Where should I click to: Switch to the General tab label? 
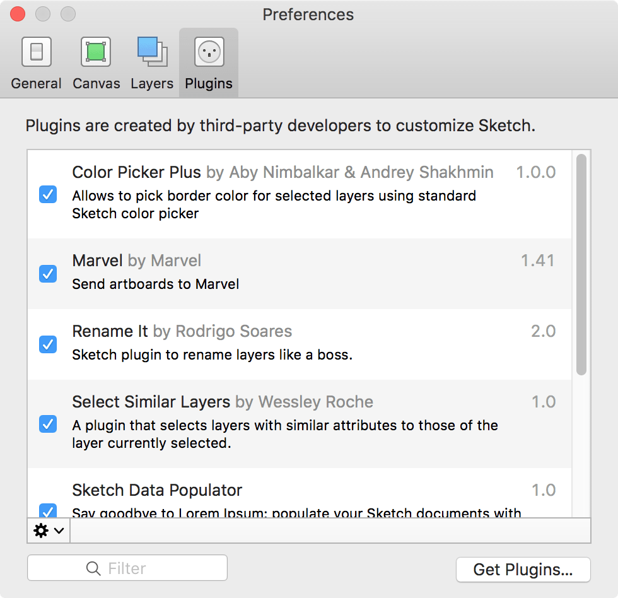click(37, 83)
